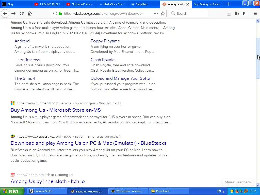Open The Sims 4 sublink
This screenshot has width=260, height=195.
tap(25, 78)
